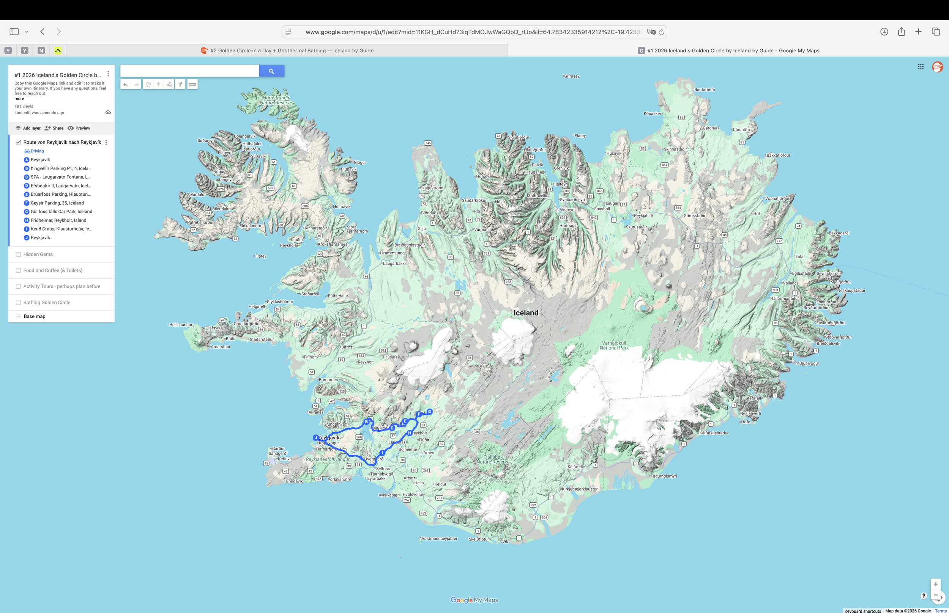Click the cloud saved-status icon
The width and height of the screenshot is (949, 613).
click(108, 113)
